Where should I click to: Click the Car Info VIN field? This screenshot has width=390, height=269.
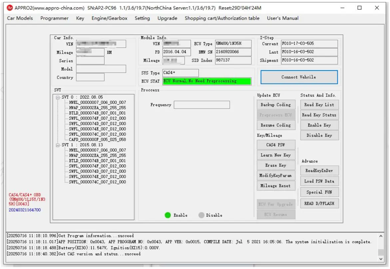click(x=101, y=44)
